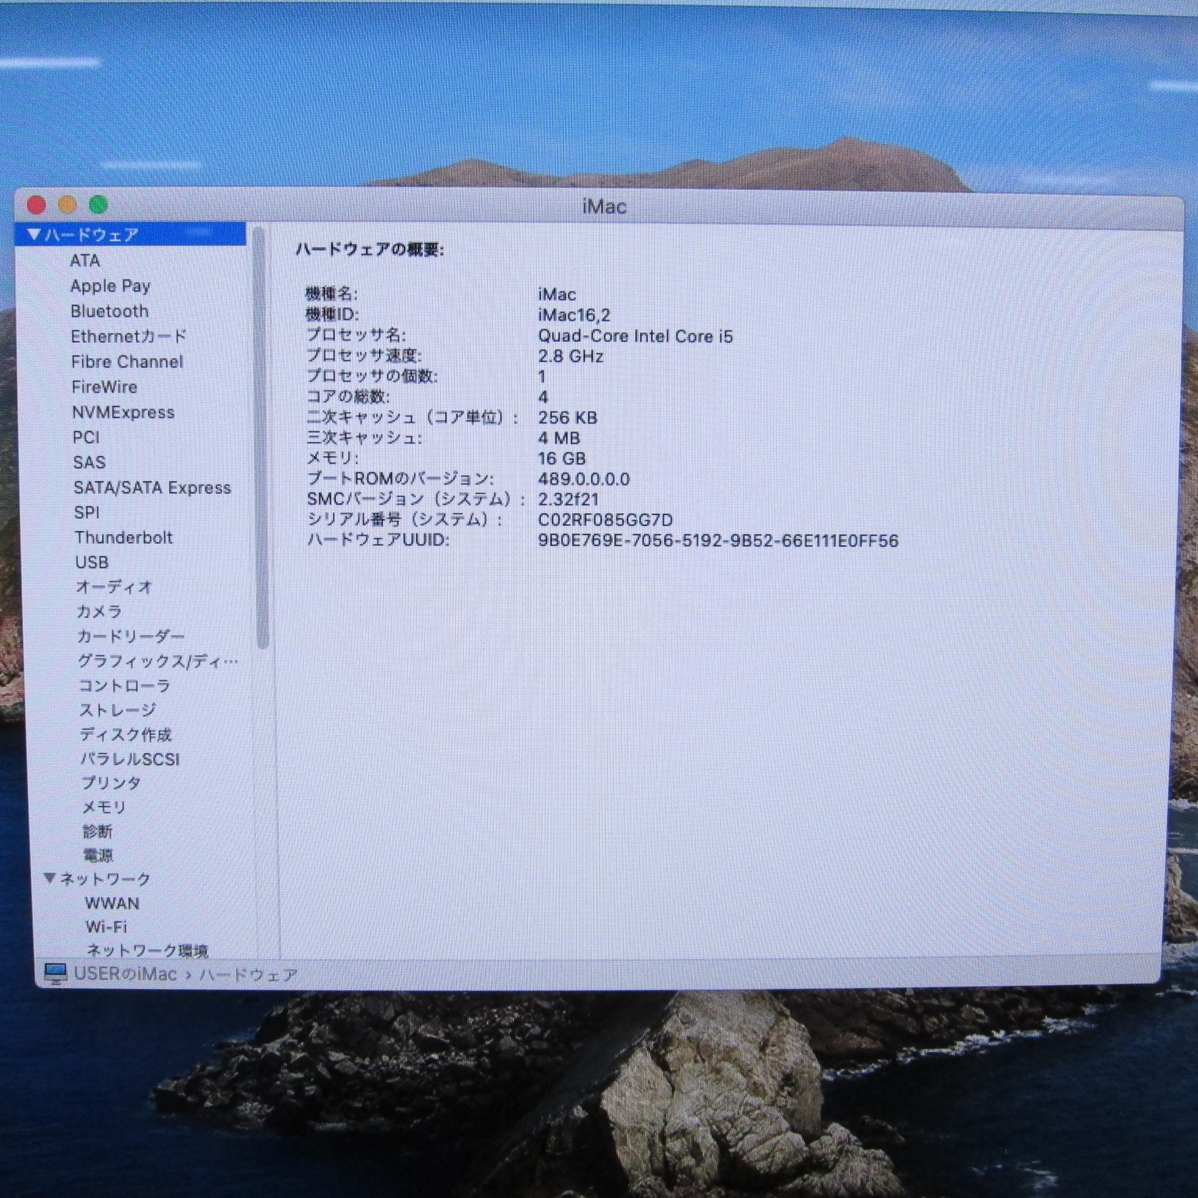Open SATA/SATA Express entry

[x=152, y=488]
